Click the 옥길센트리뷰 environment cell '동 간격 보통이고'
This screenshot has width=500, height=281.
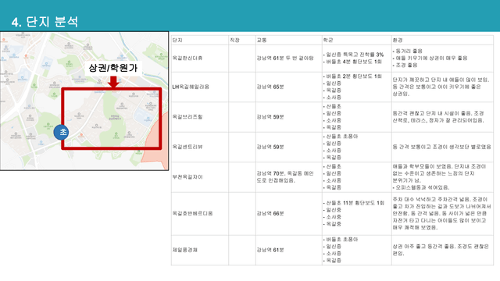442,147
